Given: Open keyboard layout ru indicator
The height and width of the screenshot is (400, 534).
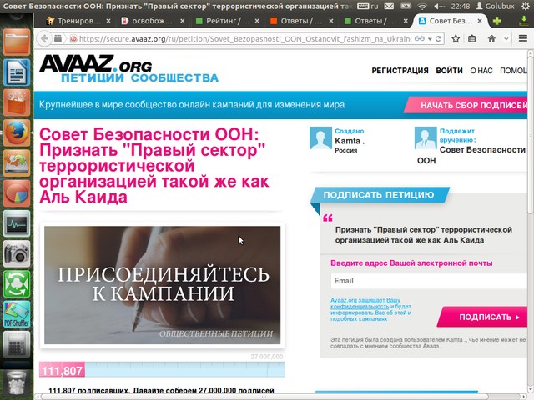Looking at the screenshot, I should click(368, 6).
